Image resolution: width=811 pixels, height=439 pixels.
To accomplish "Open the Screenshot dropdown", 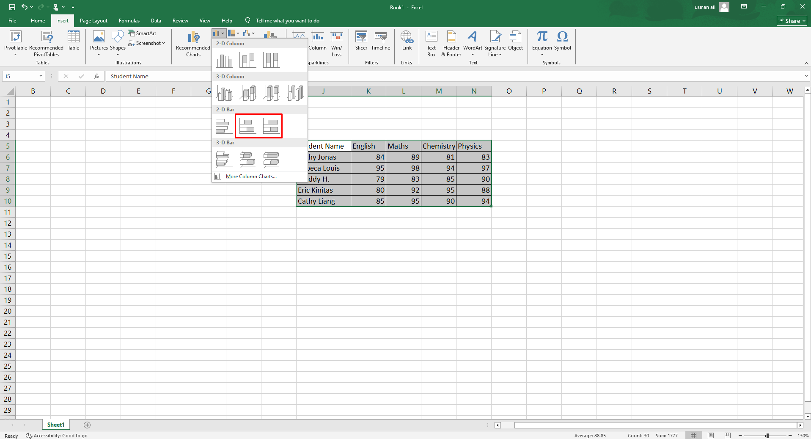I will pos(147,43).
